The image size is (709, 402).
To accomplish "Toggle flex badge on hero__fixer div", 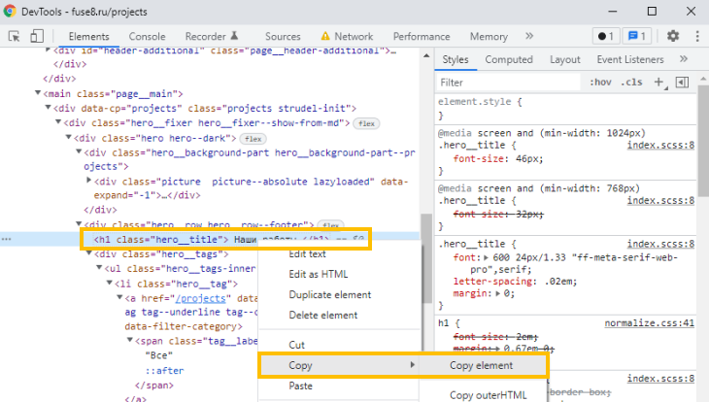I will (x=365, y=123).
